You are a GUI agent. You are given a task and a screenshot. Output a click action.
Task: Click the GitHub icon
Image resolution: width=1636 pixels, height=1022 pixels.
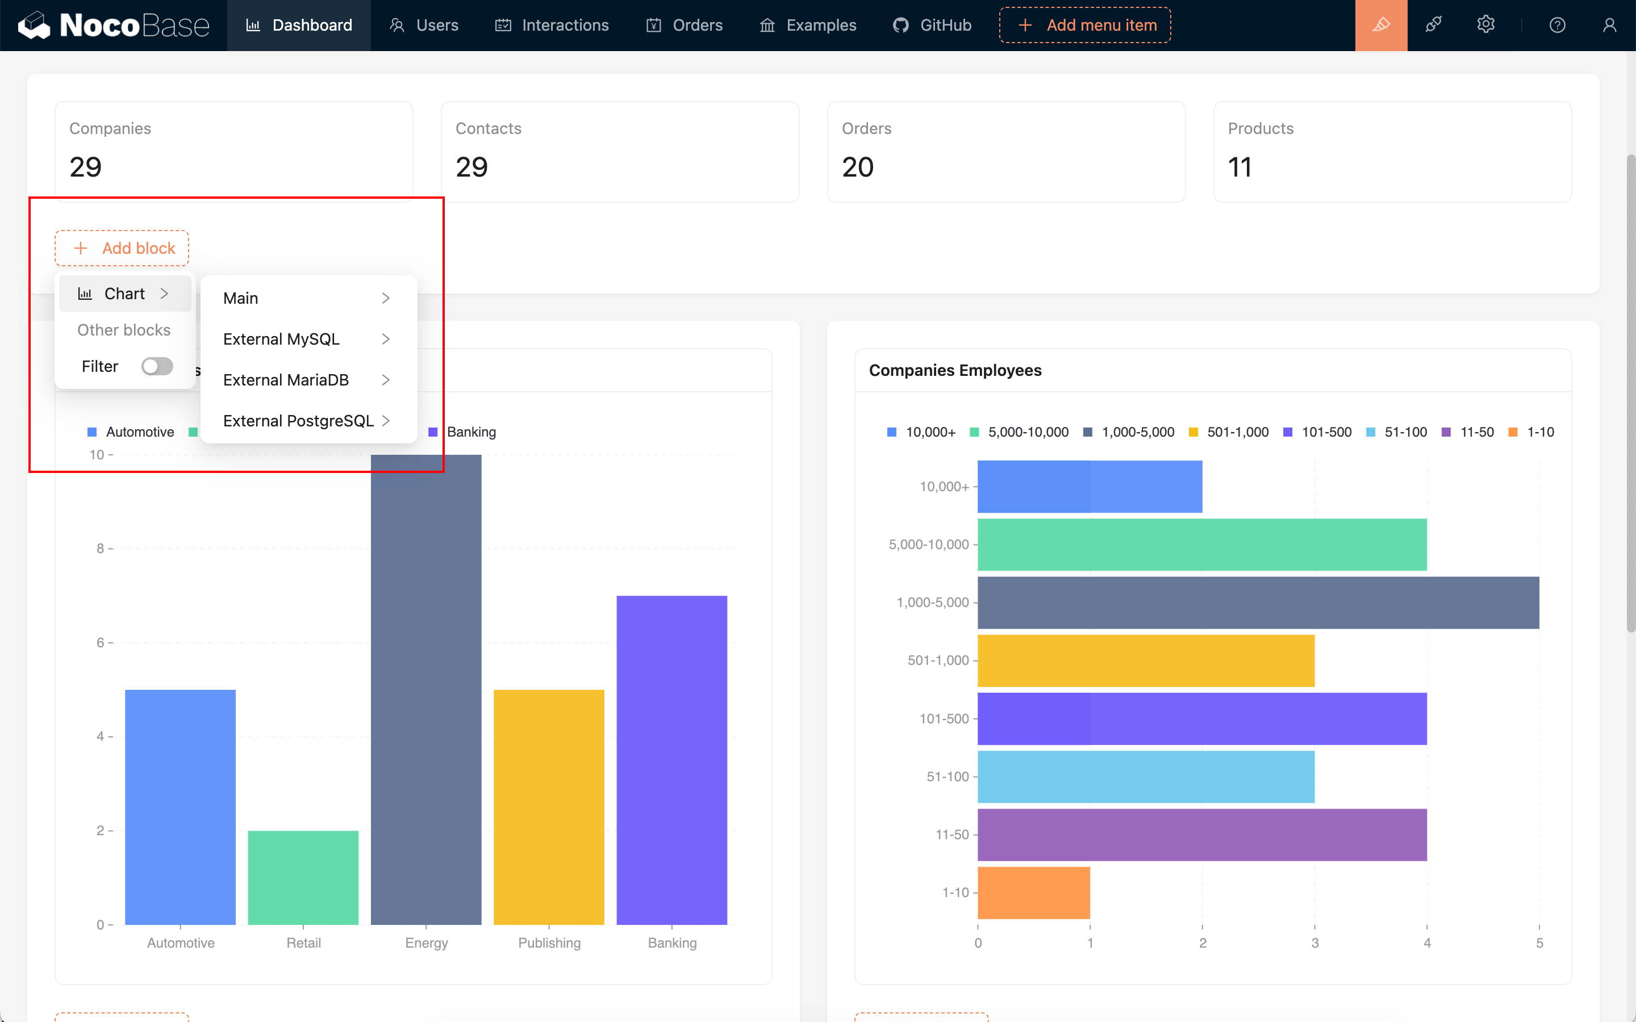tap(899, 25)
